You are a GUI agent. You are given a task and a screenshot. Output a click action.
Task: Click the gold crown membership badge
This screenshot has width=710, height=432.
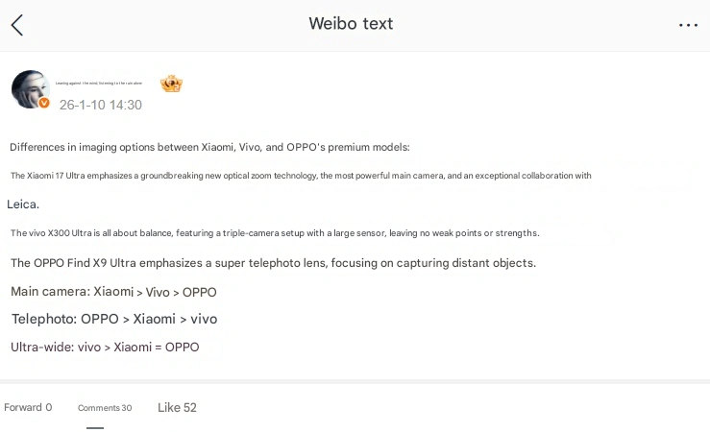coord(172,84)
